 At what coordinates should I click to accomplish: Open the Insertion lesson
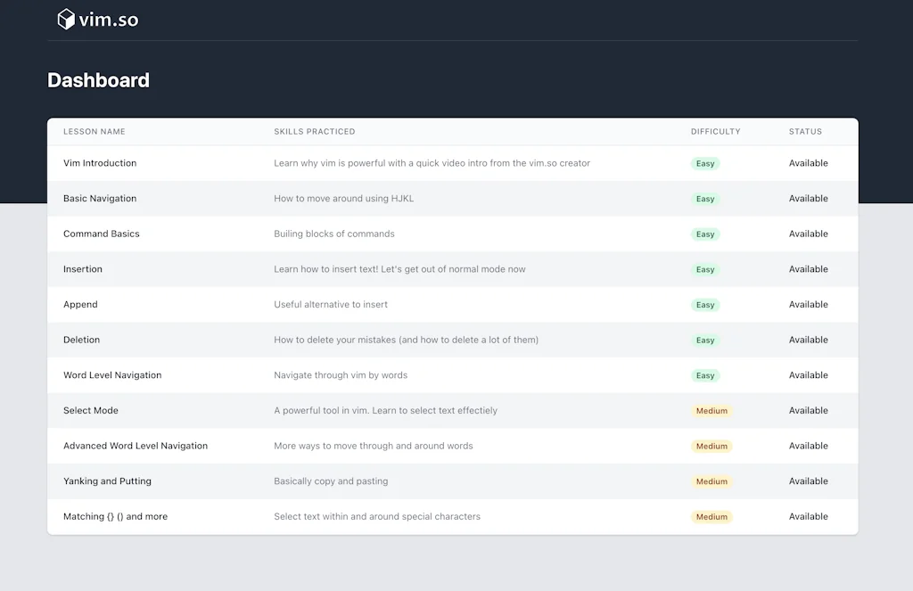(x=82, y=269)
